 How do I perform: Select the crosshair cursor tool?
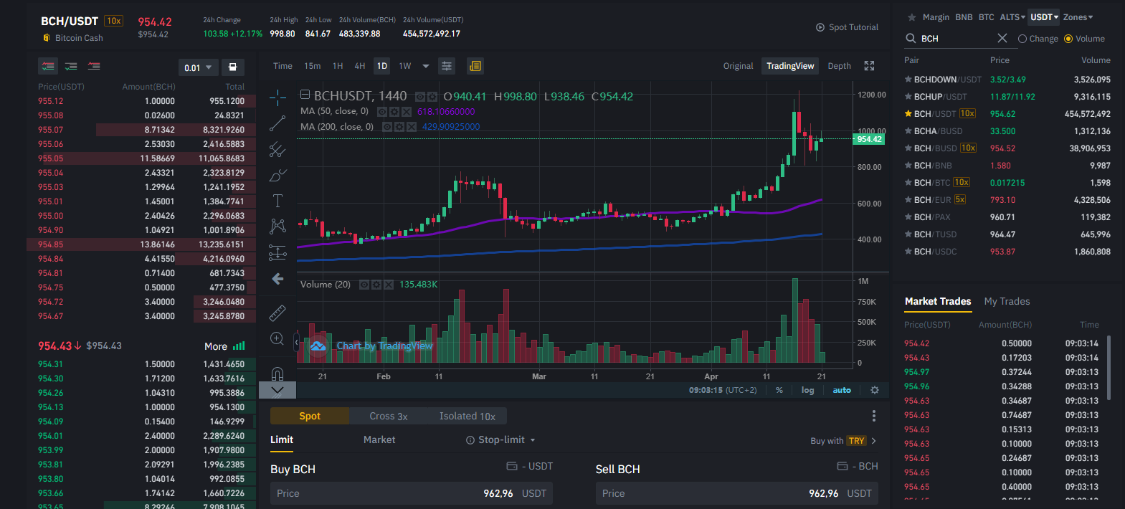click(277, 97)
